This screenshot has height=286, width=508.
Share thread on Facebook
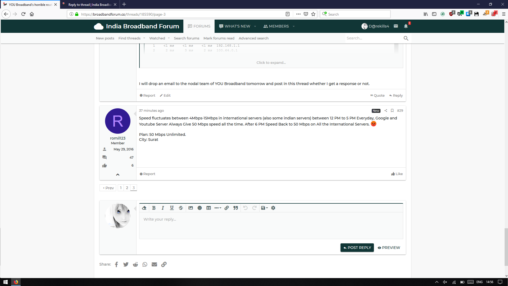click(116, 265)
